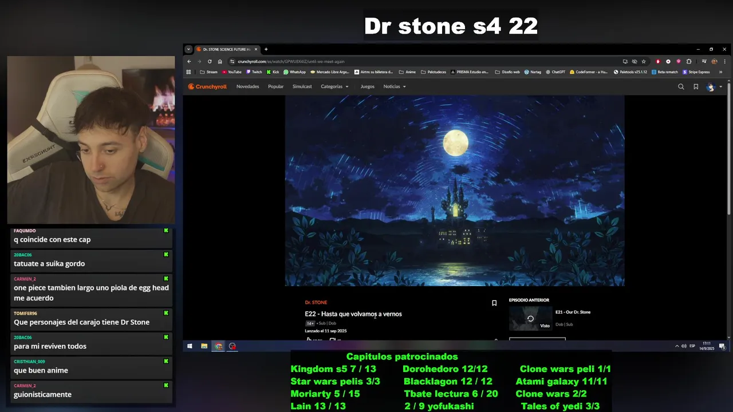Open the Chrome profile avatar

coord(715,61)
